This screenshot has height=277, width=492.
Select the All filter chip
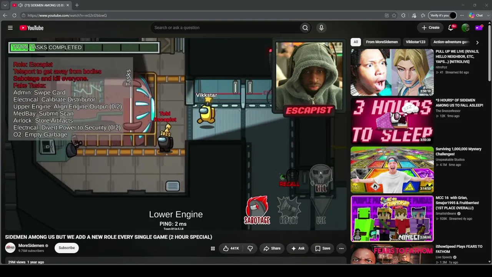click(x=356, y=42)
